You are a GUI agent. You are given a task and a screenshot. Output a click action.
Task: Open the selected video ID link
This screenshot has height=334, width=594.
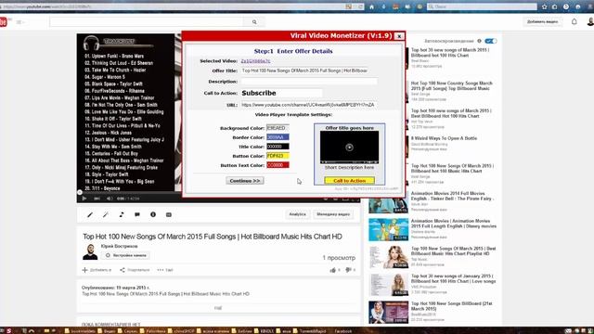coord(256,61)
